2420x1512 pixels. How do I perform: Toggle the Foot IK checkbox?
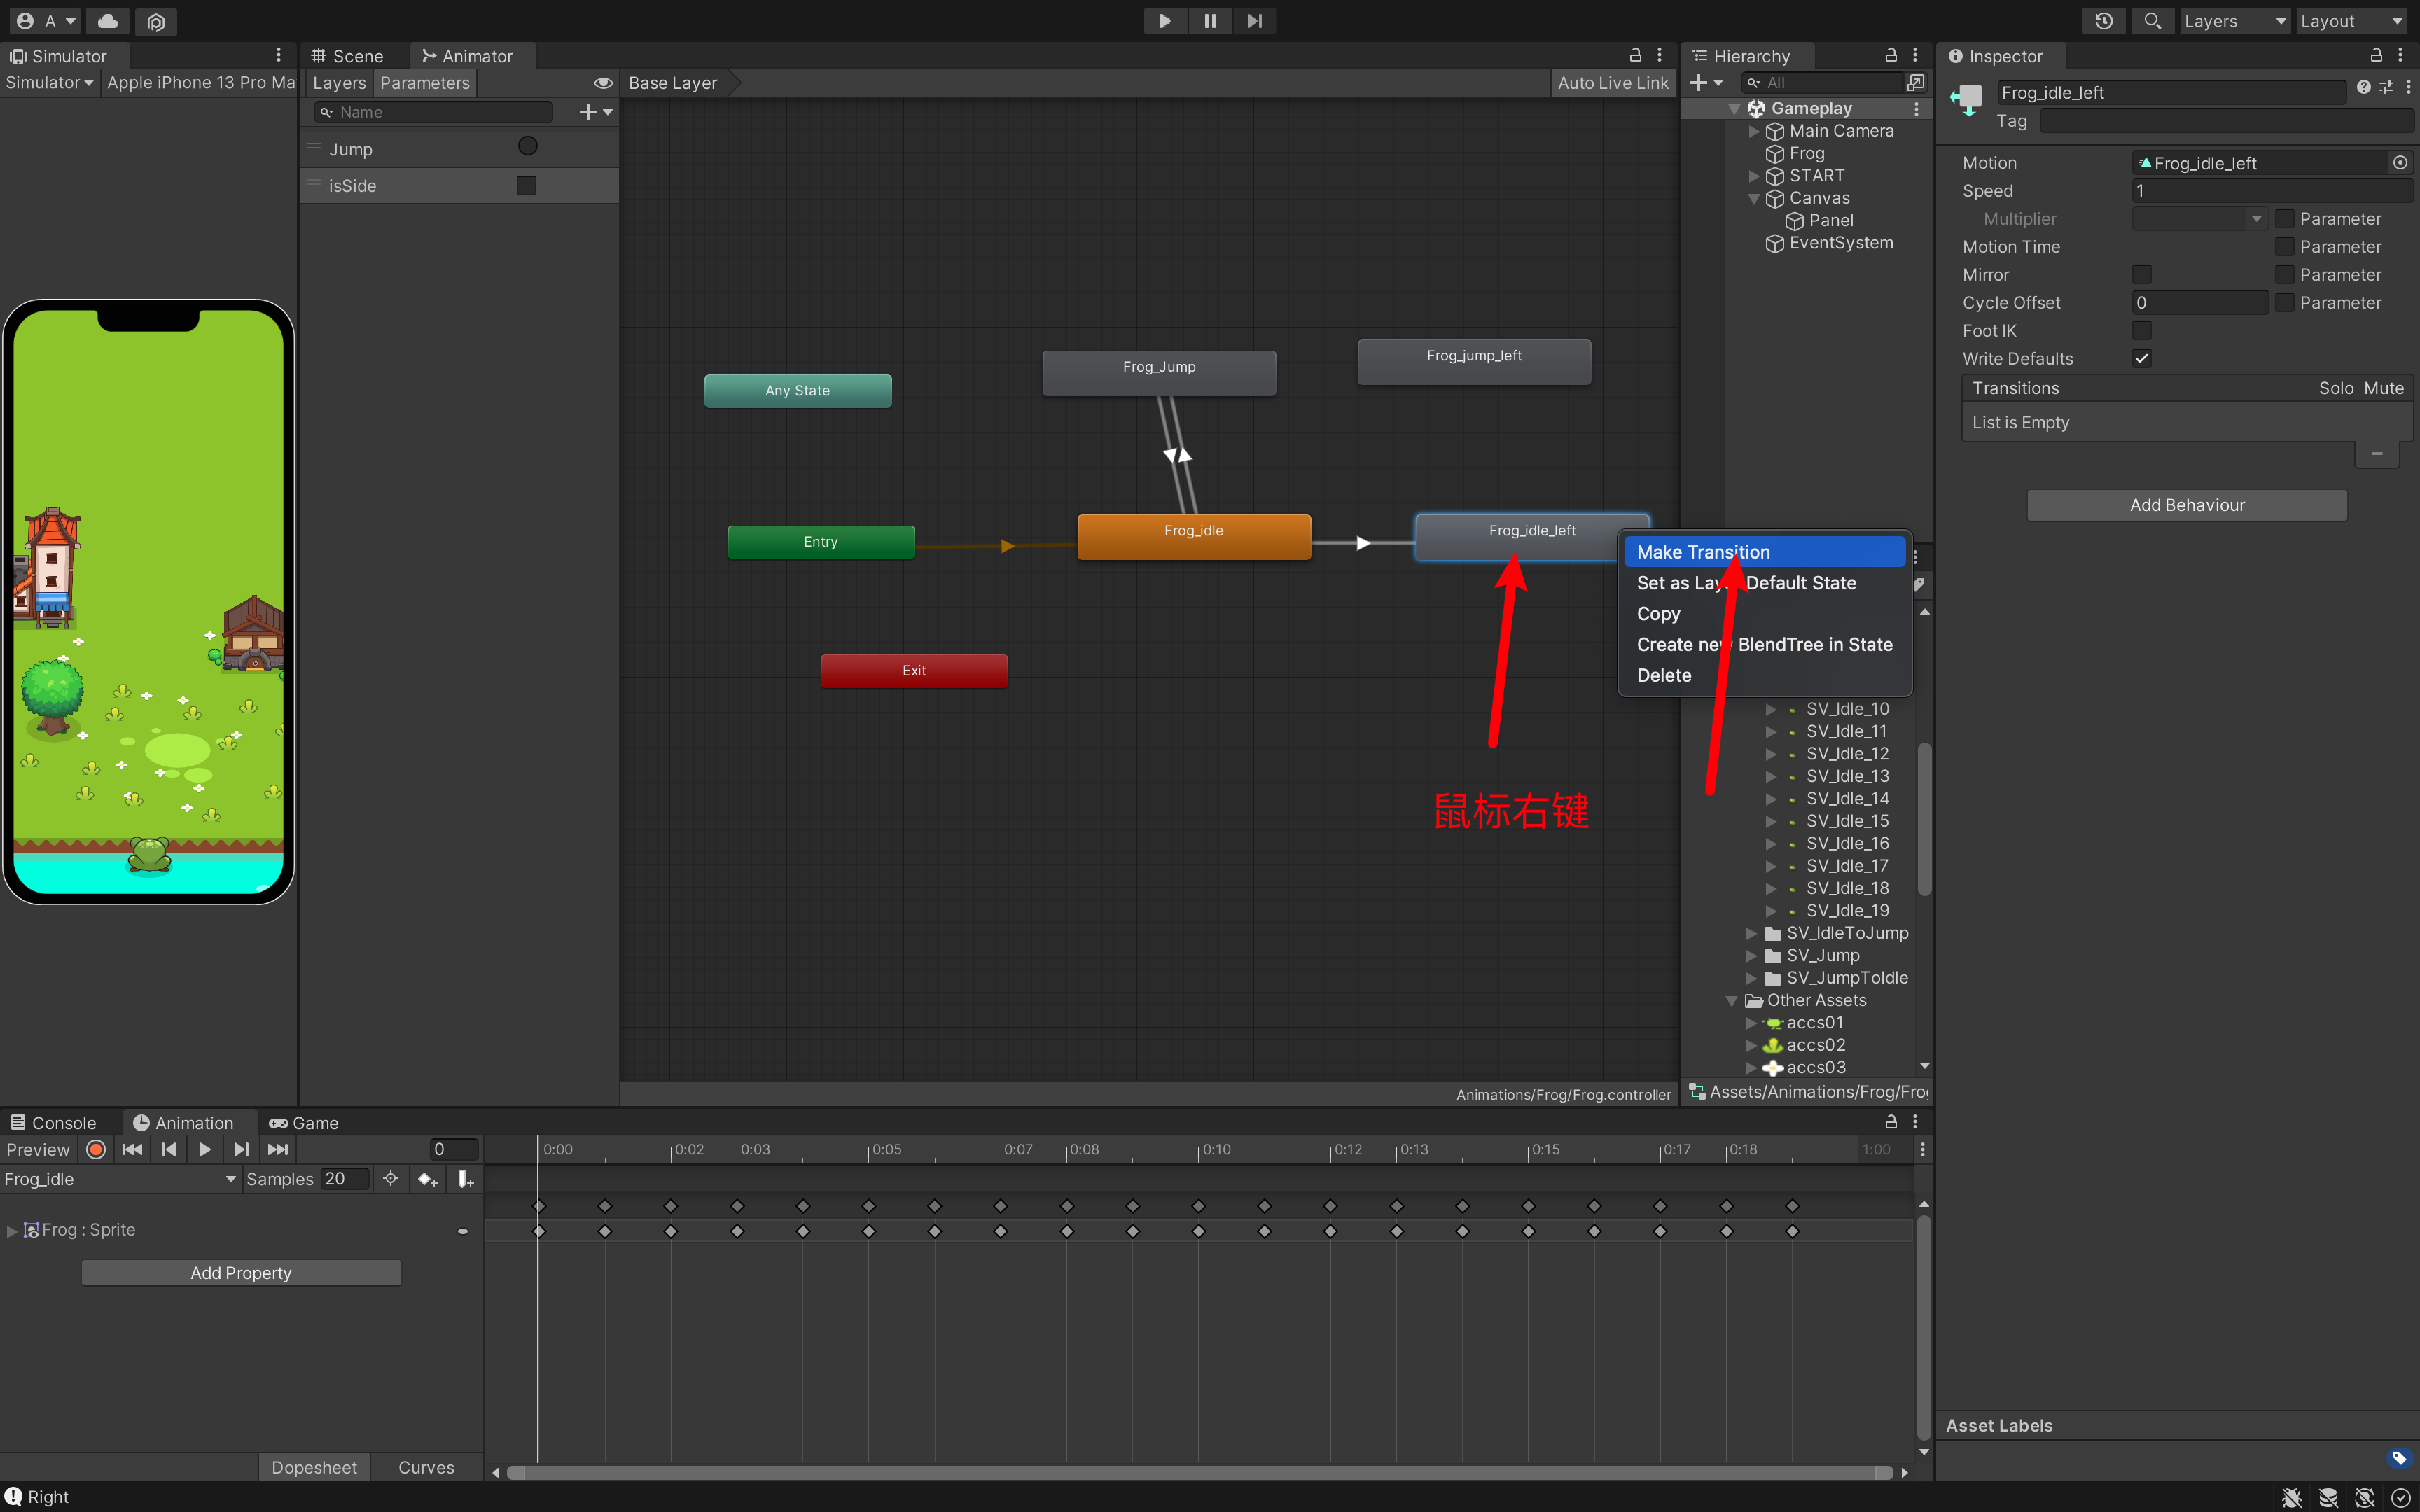2142,330
